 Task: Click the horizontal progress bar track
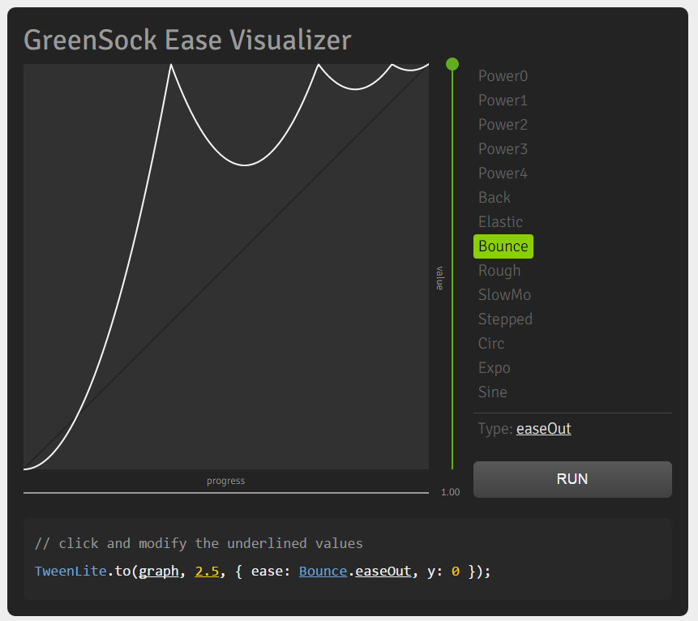(x=226, y=493)
